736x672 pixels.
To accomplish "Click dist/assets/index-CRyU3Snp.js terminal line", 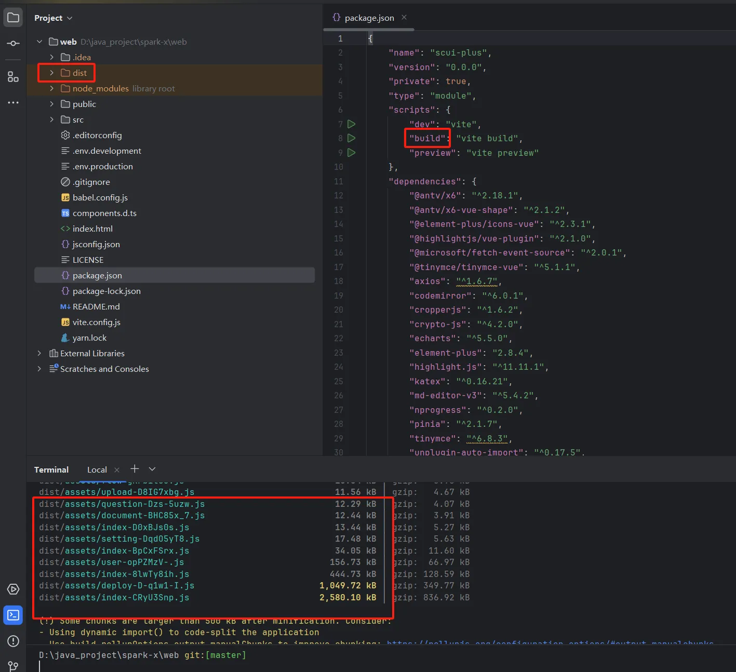I will pyautogui.click(x=114, y=597).
